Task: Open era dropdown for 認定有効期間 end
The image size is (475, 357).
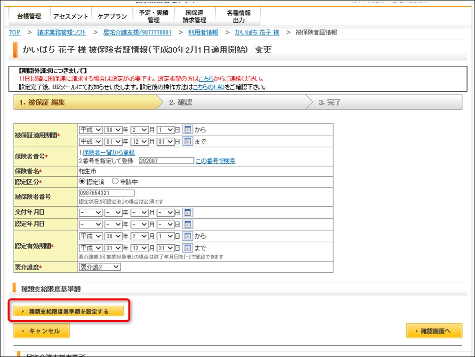Action: click(91, 248)
